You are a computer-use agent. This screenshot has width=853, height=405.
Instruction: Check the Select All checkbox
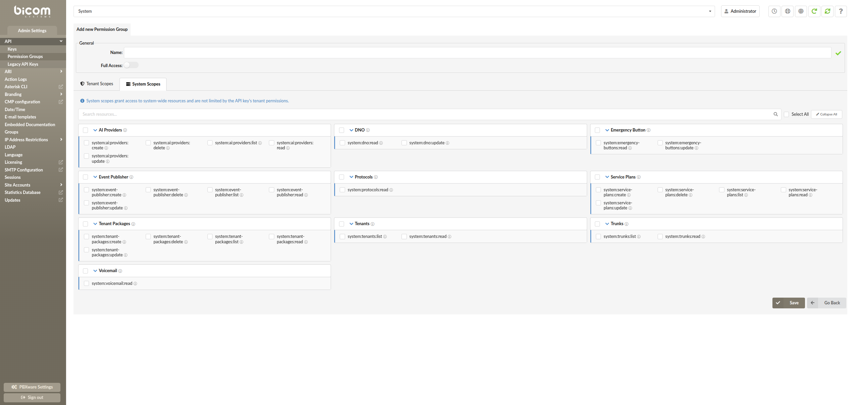786,114
